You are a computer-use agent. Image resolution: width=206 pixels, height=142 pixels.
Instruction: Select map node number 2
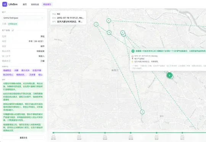coord(142,112)
